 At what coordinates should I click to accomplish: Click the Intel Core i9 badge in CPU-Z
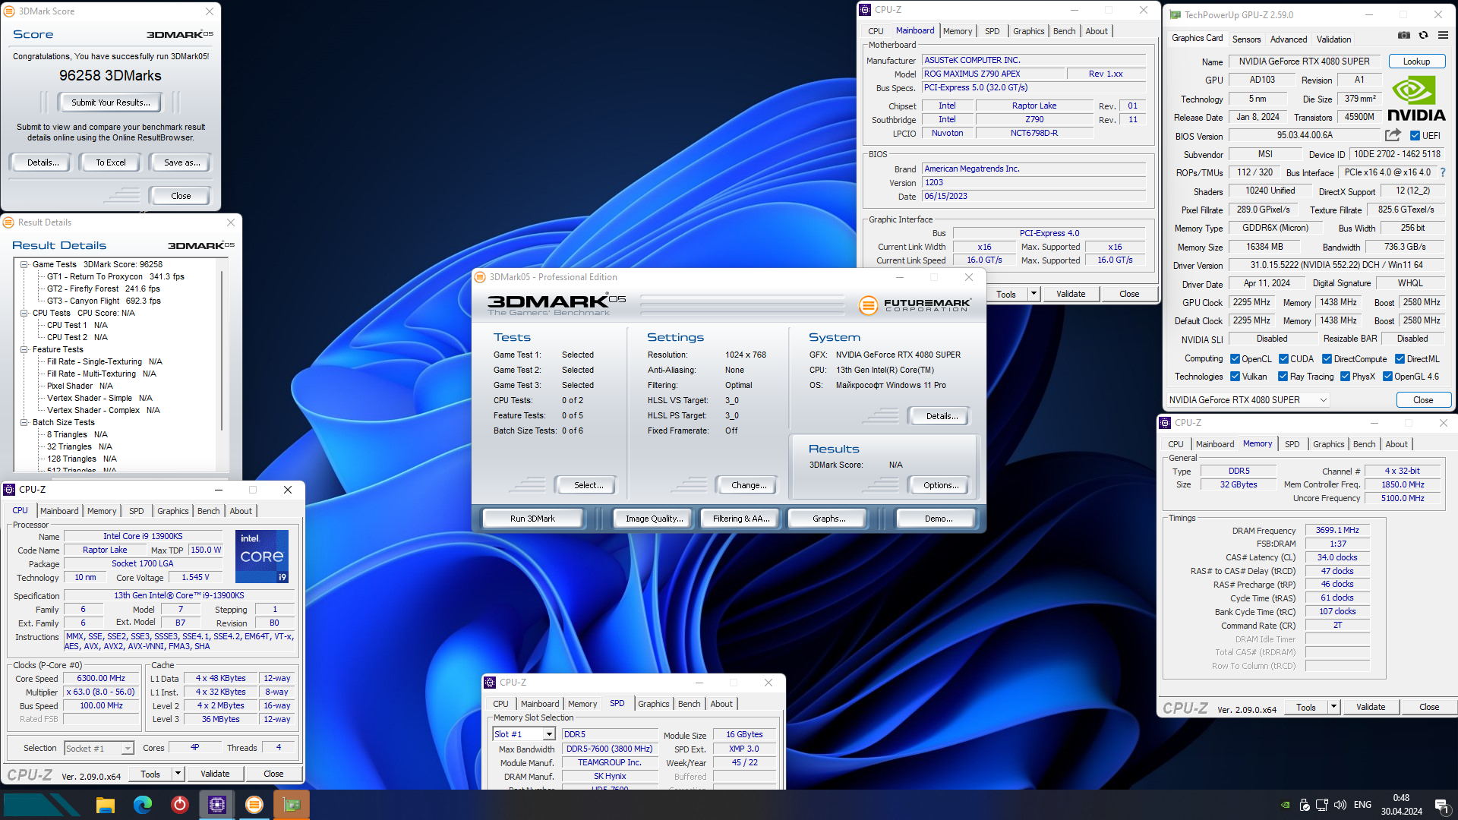point(261,557)
